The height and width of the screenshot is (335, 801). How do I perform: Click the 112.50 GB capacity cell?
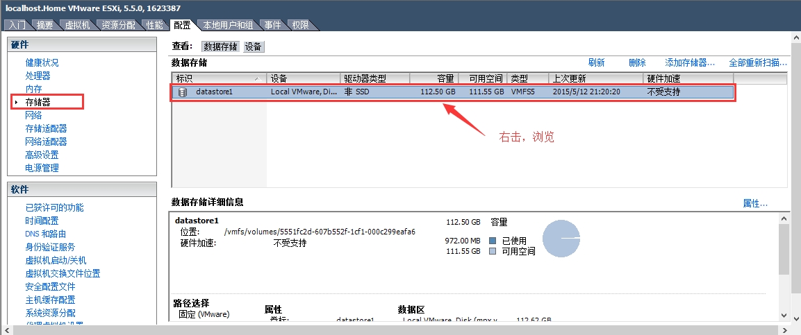[x=437, y=92]
